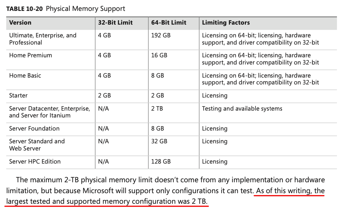Click the 128 GB limit cell
The height and width of the screenshot is (210, 350).
point(161,161)
